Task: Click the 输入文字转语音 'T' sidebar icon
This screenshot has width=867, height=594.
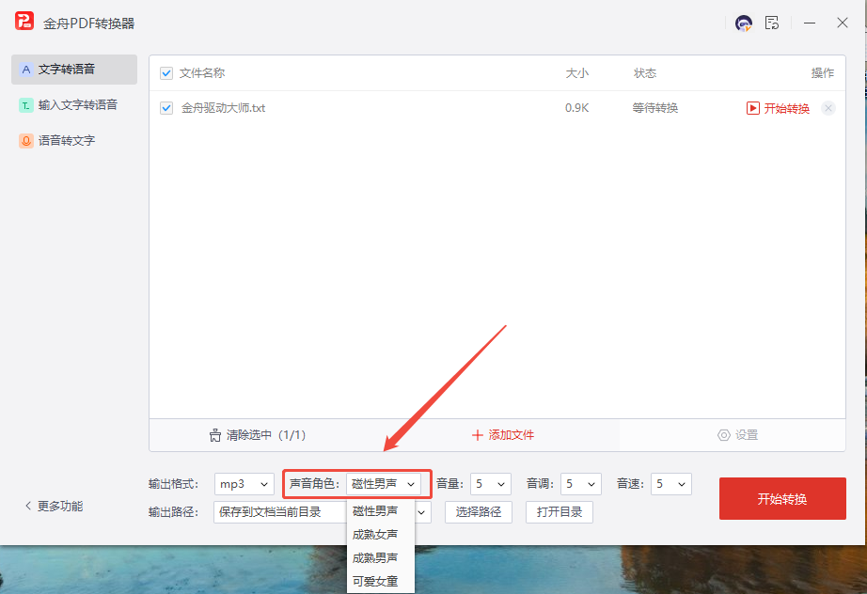Action: click(26, 105)
